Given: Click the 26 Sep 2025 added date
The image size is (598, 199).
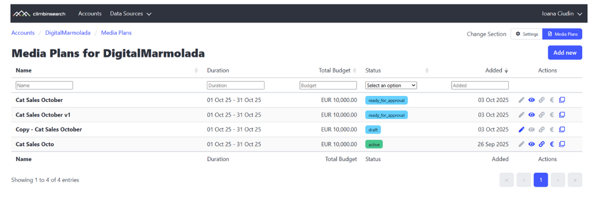Looking at the screenshot, I should coord(493,144).
